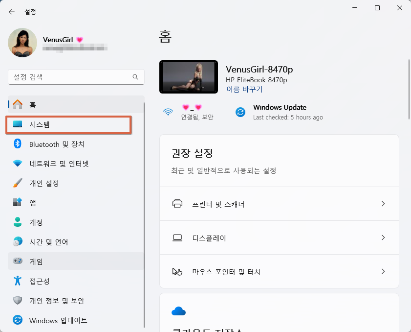The height and width of the screenshot is (332, 411).
Task: Click the Apps icon in sidebar
Action: [x=18, y=202]
